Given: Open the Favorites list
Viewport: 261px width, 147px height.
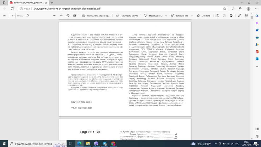Looking at the screenshot, I should (x=233, y=9).
